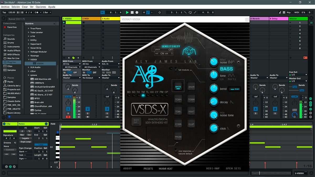Stop playback in the transport bar
The width and height of the screenshot is (315, 177).
point(132,12)
